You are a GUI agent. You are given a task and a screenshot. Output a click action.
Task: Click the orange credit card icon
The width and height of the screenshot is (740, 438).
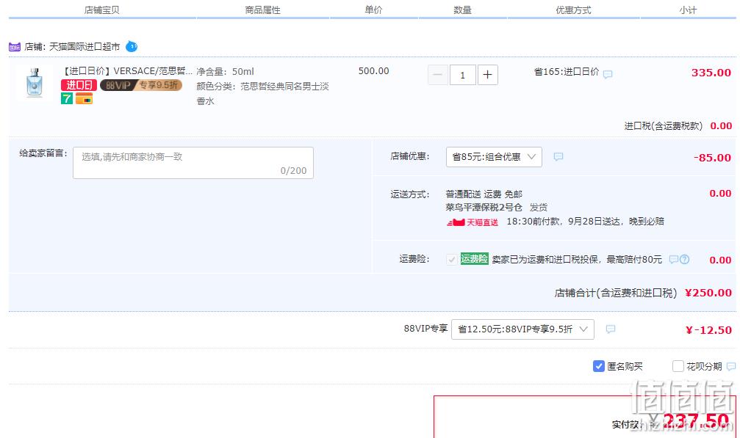coord(84,98)
